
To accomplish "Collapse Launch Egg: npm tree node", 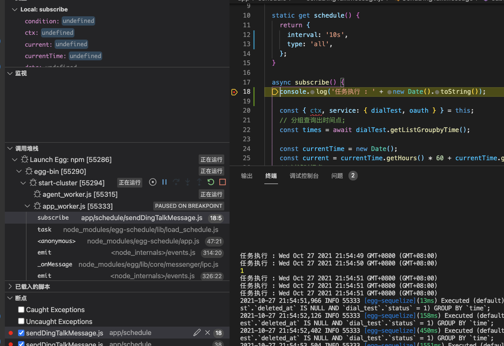I will [x=15, y=159].
